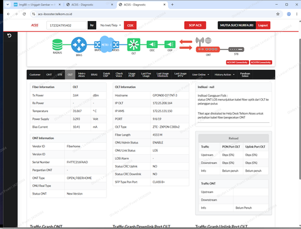Click browser back arrow
301x229 pixels.
[x=8, y=14]
